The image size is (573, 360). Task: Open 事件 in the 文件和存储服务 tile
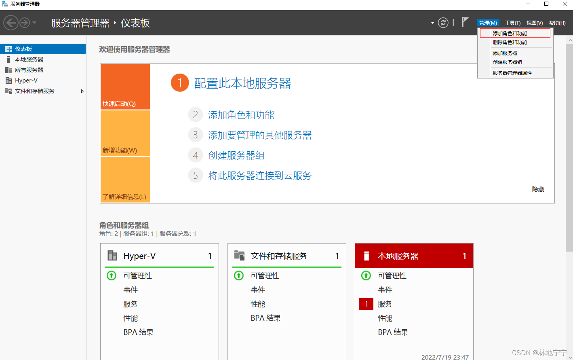[258, 290]
